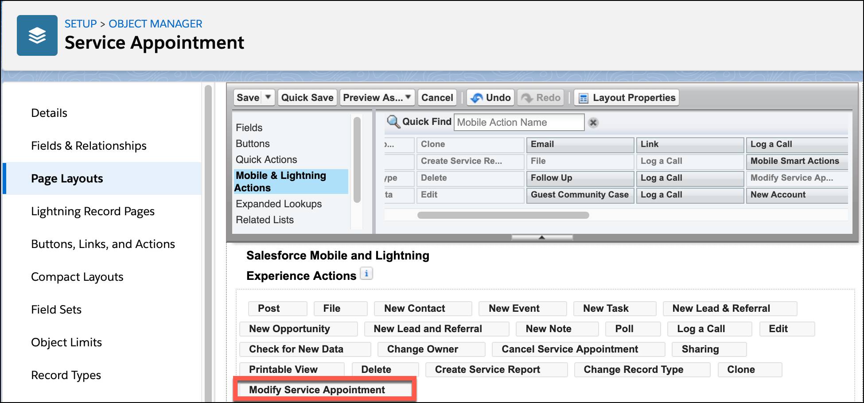
Task: Select the New Opportunity action
Action: (x=298, y=329)
